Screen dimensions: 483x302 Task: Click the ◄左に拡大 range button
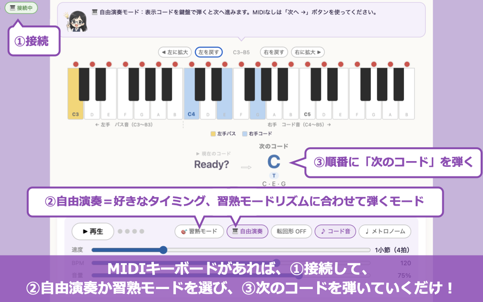tap(174, 52)
